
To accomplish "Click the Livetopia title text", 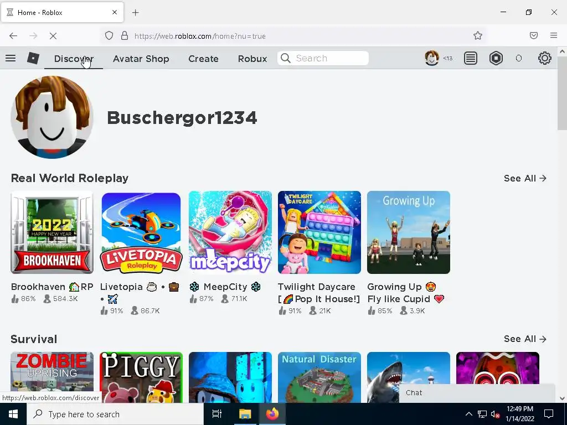I will [140, 293].
